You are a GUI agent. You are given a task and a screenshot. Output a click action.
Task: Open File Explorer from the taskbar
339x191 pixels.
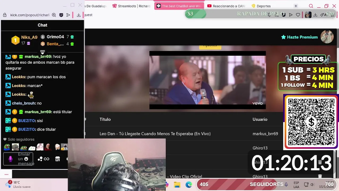(x=177, y=185)
